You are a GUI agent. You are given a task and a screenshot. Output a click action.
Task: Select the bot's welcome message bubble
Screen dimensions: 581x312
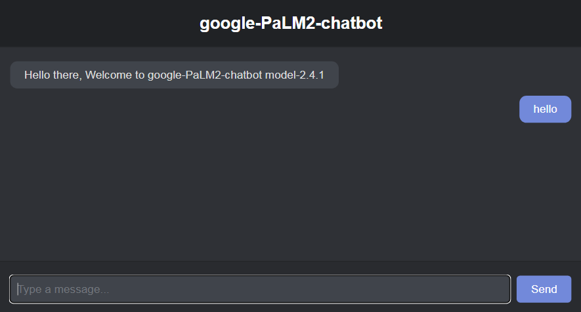174,75
